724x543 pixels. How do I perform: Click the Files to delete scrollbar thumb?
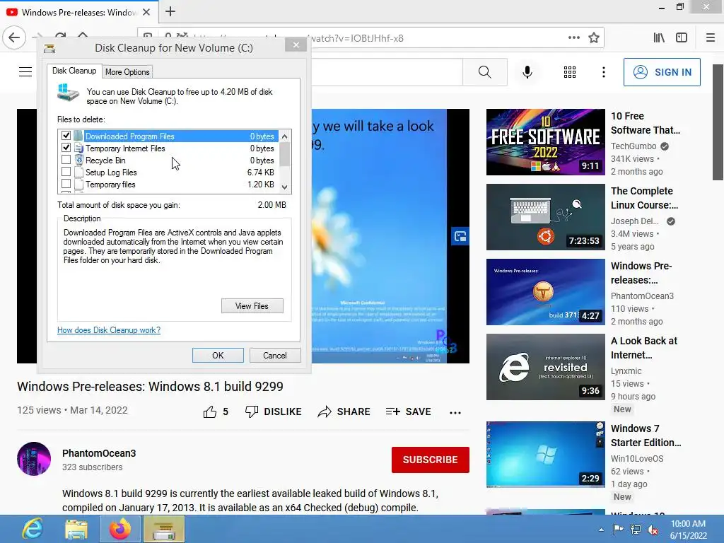click(285, 154)
